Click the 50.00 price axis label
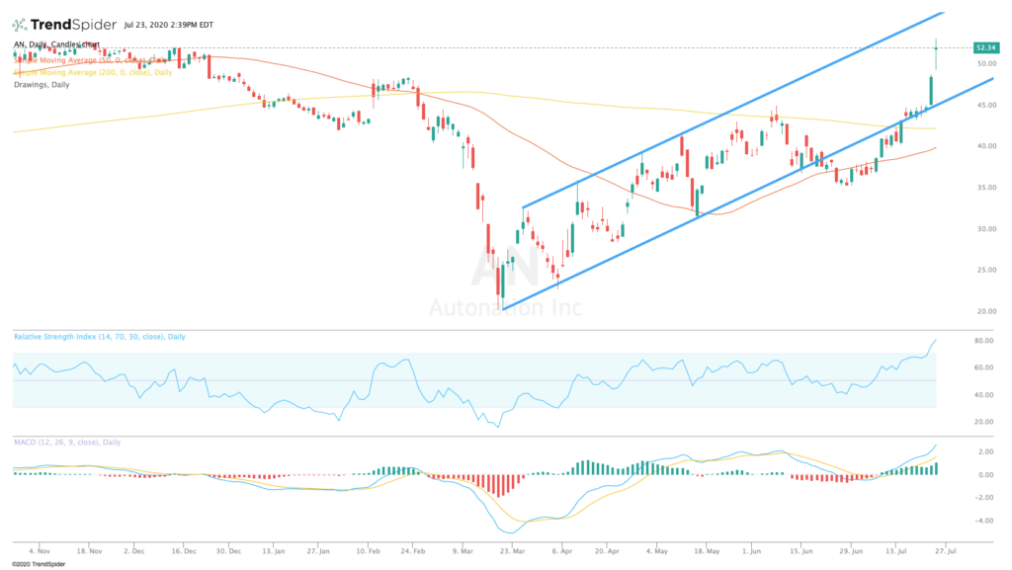 986,64
